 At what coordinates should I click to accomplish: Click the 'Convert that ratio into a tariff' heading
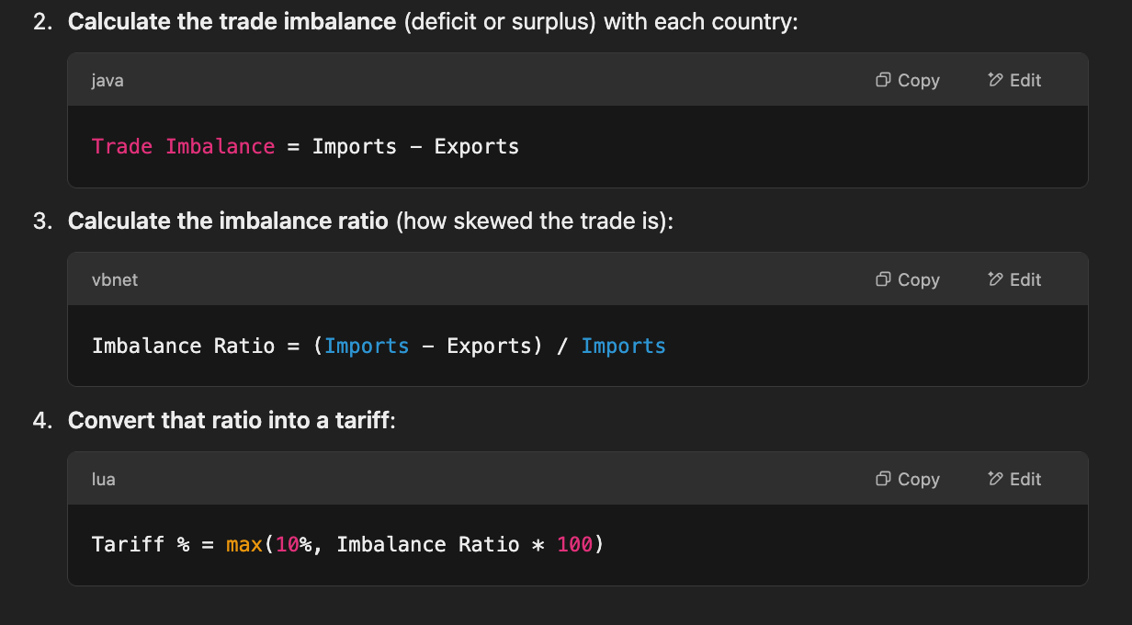coord(230,421)
